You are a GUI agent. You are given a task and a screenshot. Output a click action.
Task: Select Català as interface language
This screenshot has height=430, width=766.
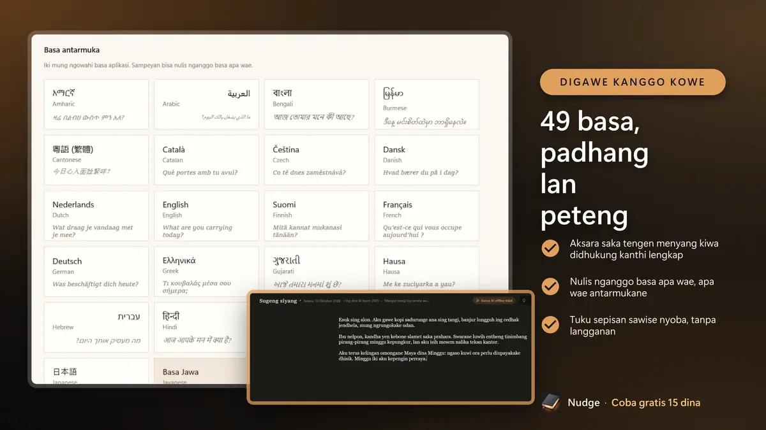click(206, 160)
